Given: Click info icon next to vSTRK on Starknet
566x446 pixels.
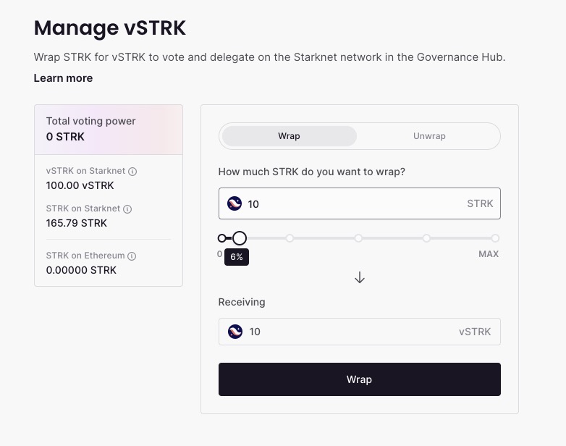Looking at the screenshot, I should (x=132, y=172).
